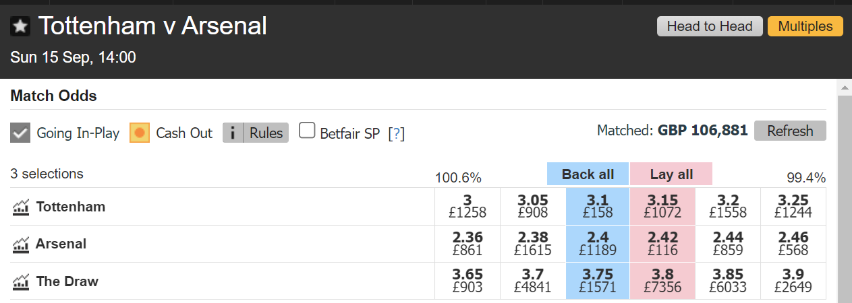Click the Back all header
The width and height of the screenshot is (852, 303).
coord(588,174)
